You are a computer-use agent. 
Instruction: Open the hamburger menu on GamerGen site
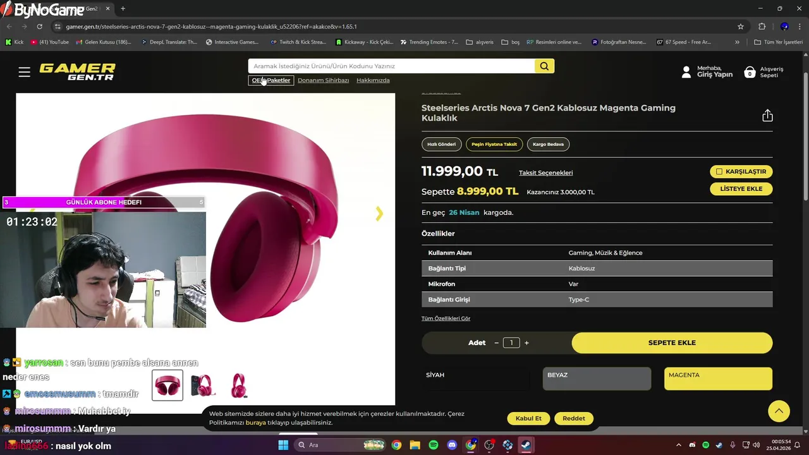click(x=24, y=72)
